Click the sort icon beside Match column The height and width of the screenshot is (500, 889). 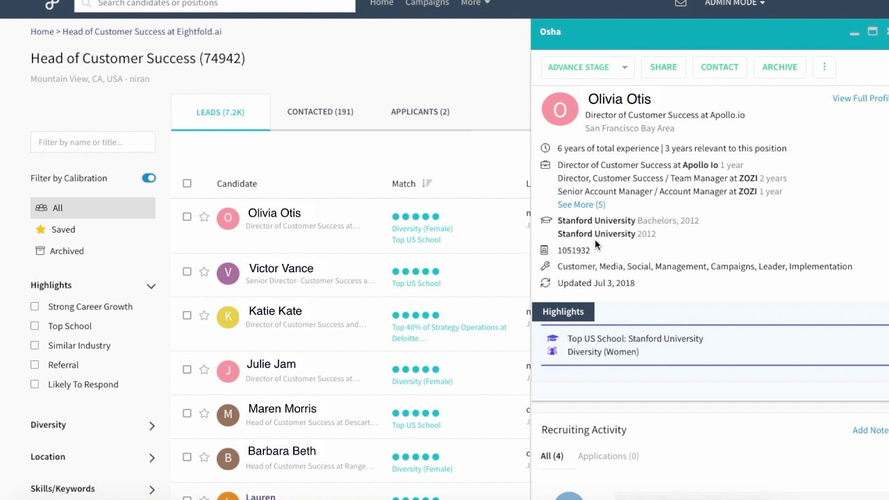(426, 183)
